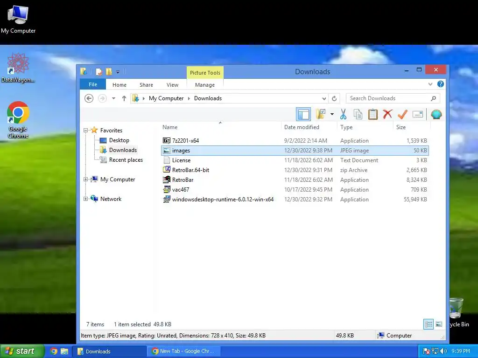Open the File ribbon tab
The height and width of the screenshot is (358, 478).
93,84
